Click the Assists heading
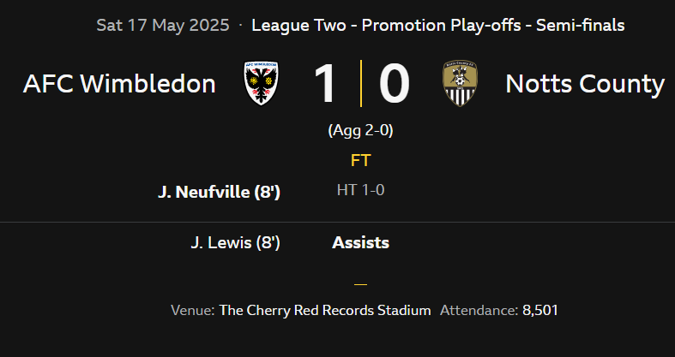 coord(361,243)
